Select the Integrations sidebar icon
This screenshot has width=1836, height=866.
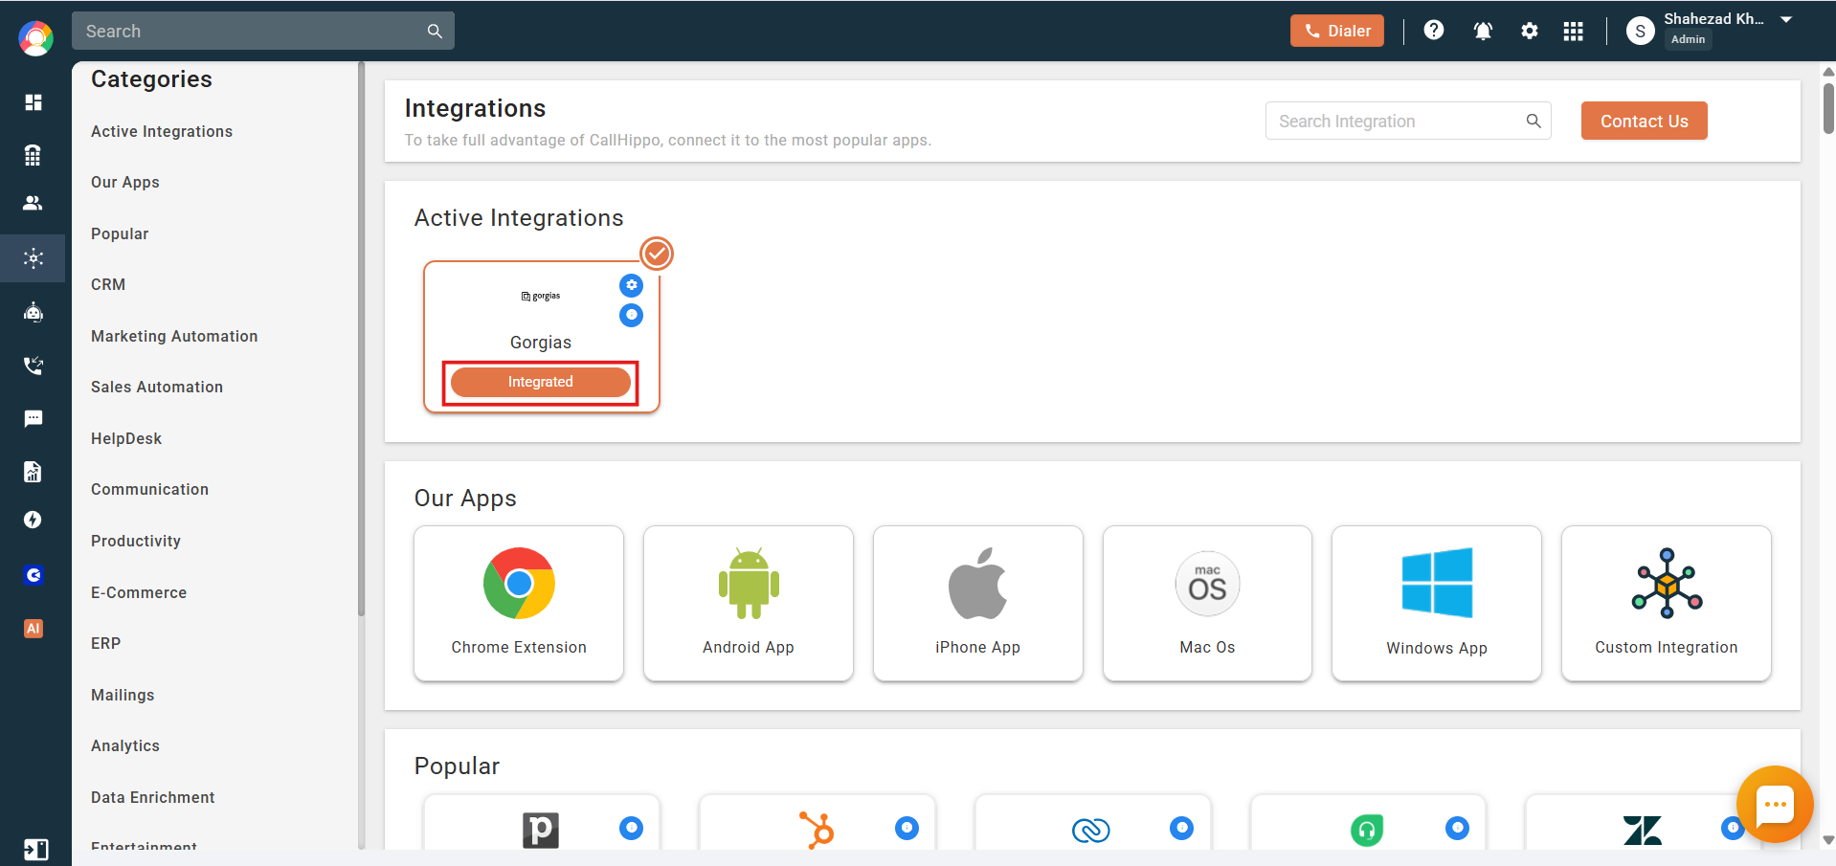(34, 258)
